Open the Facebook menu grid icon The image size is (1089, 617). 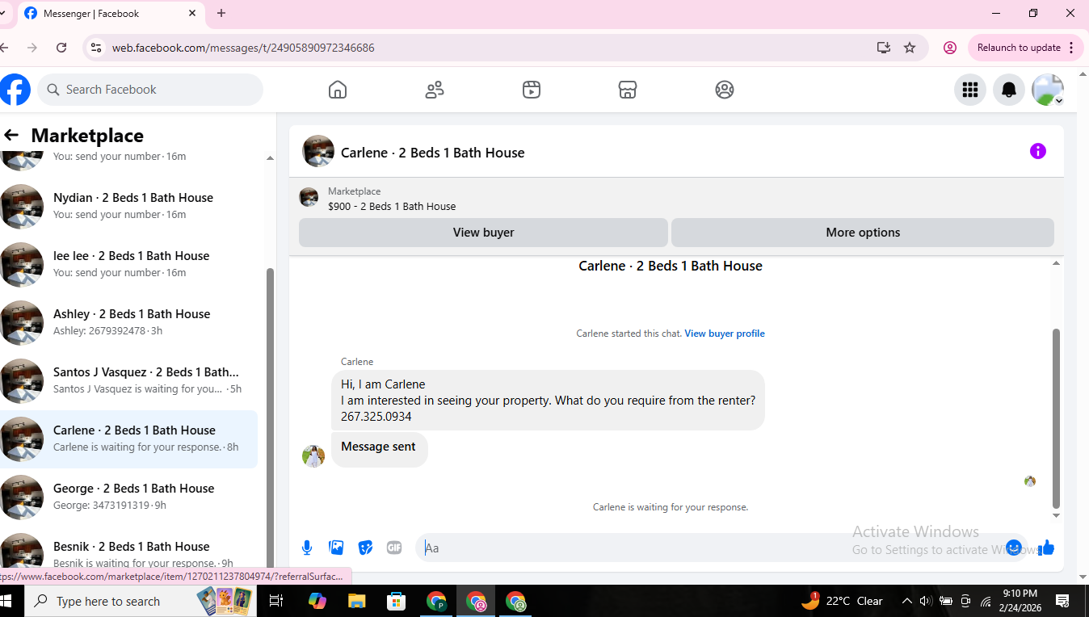[970, 90]
